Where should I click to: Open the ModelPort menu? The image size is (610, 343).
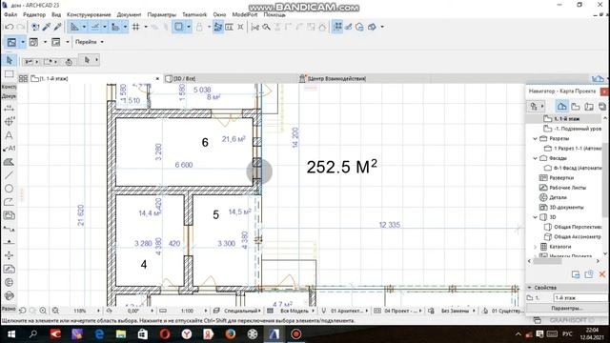pos(245,15)
